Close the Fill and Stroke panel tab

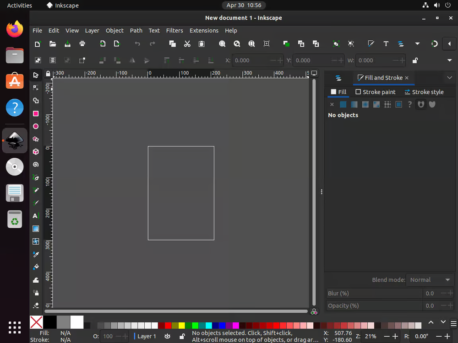tap(407, 78)
